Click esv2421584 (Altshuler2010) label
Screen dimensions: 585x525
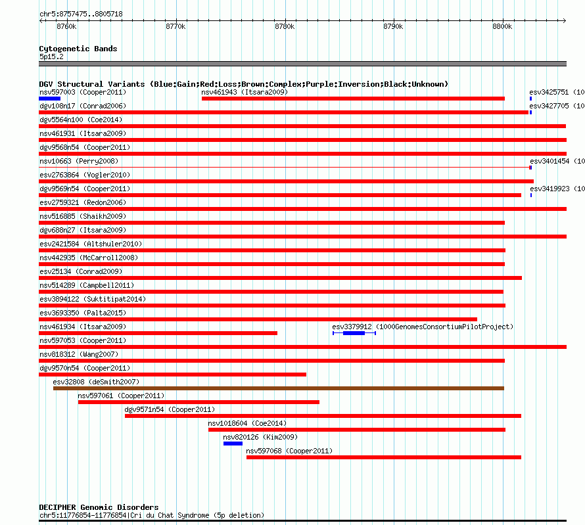click(91, 244)
